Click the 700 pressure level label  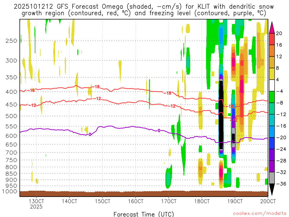point(11,153)
